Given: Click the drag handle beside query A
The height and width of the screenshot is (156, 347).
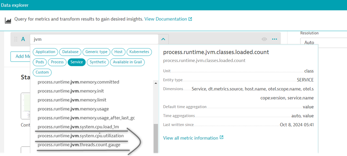Looking at the screenshot, I should click(16, 39).
